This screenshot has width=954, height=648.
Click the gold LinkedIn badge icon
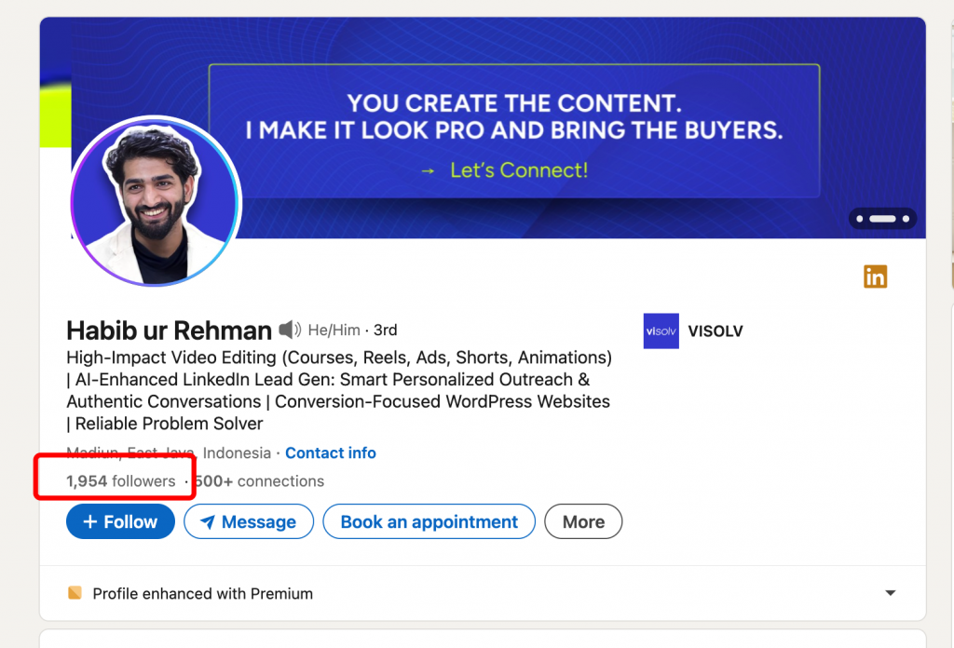(x=875, y=277)
